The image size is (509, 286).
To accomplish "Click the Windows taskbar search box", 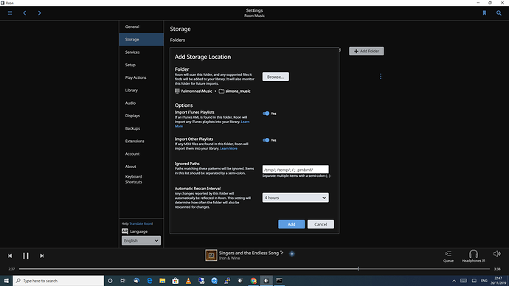I will click(58, 281).
